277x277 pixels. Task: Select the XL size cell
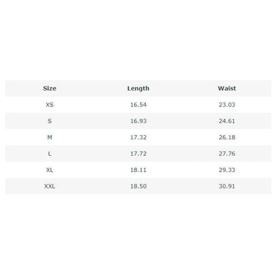(49, 170)
